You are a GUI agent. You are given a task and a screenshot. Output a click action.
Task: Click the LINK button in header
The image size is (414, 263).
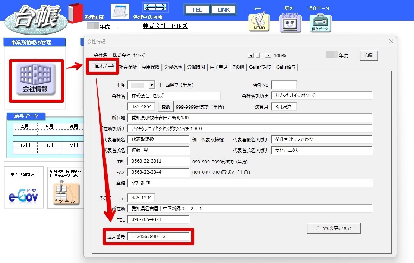[x=223, y=10]
